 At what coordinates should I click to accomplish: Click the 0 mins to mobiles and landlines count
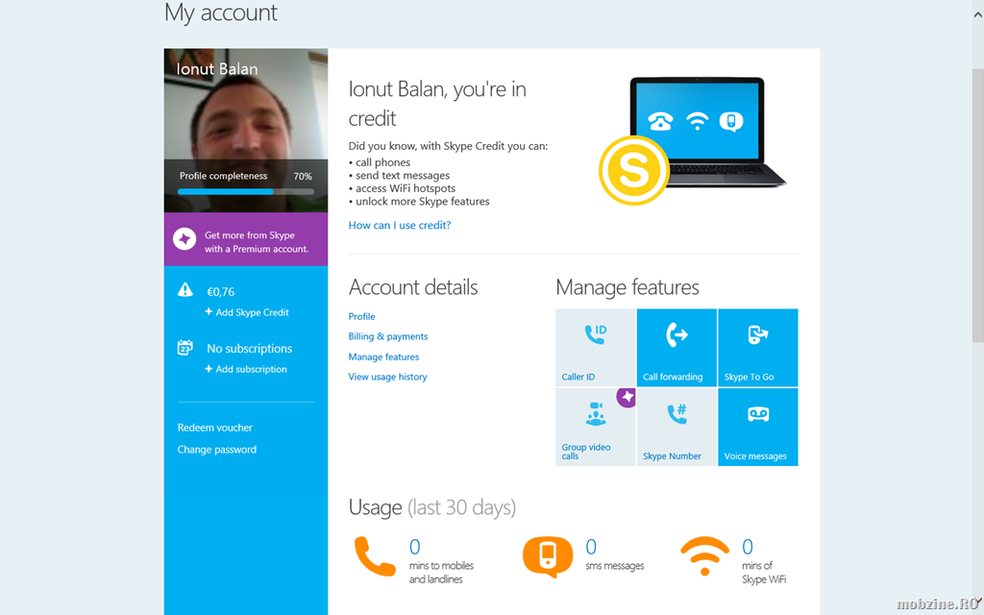(415, 547)
